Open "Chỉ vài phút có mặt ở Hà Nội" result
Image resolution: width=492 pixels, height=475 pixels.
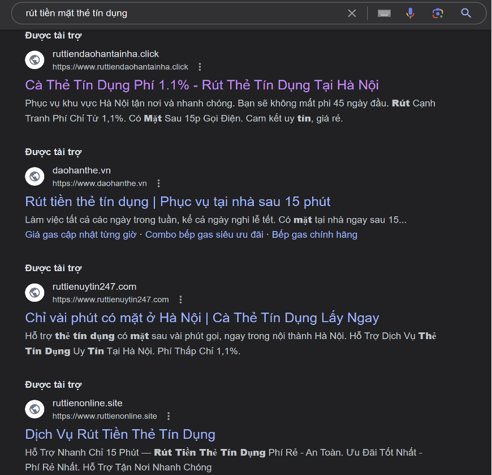[202, 318]
